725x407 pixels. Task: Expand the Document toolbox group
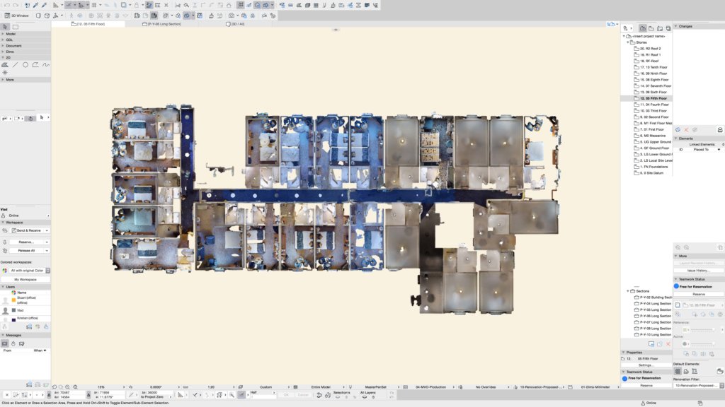point(14,45)
